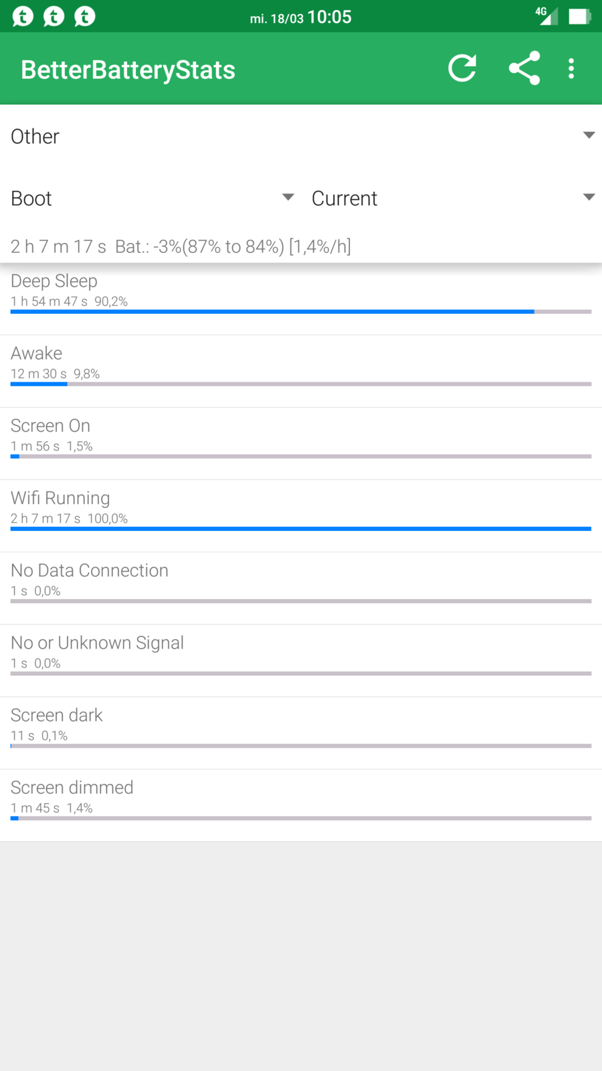This screenshot has height=1071, width=602.
Task: Tap the share icon
Action: coord(524,68)
